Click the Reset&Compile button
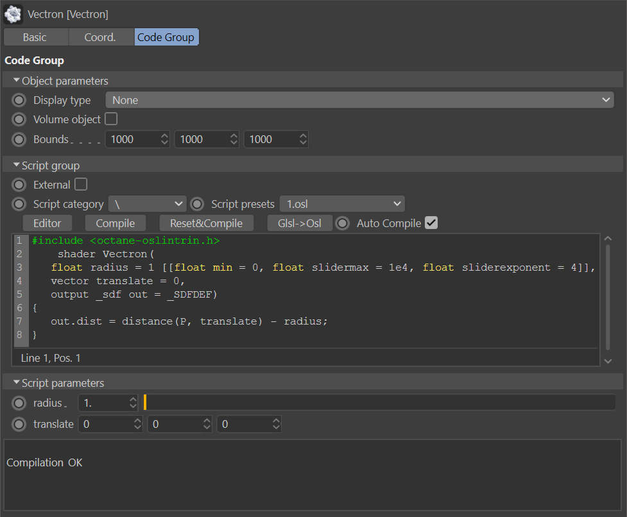Screen dimensions: 627x517 pyautogui.click(x=207, y=223)
